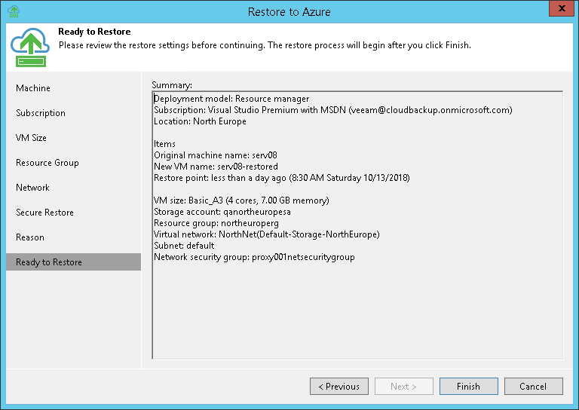The height and width of the screenshot is (410, 579).
Task: Open the Subscription step in the sidebar
Action: 41,113
